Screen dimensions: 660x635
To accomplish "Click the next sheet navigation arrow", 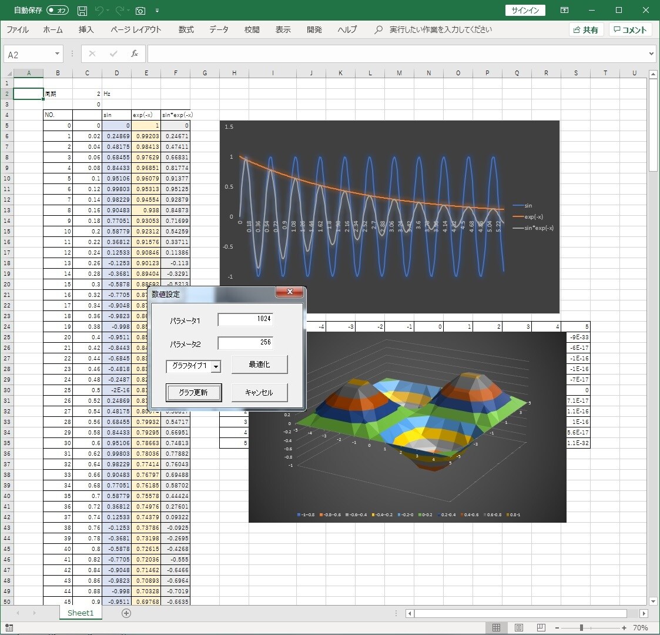I will (34, 613).
